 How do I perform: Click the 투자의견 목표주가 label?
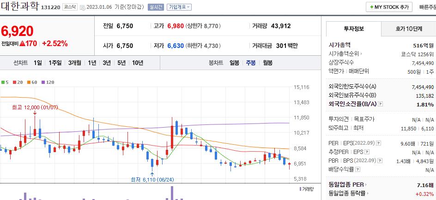tap(351, 119)
